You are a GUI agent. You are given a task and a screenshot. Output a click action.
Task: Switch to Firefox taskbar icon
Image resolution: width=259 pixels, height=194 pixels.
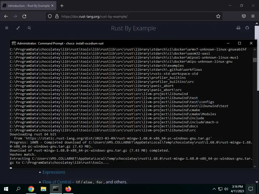tap(68, 189)
